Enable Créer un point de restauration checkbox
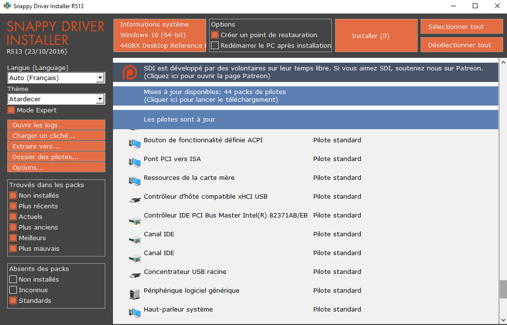This screenshot has width=507, height=325. [x=215, y=35]
